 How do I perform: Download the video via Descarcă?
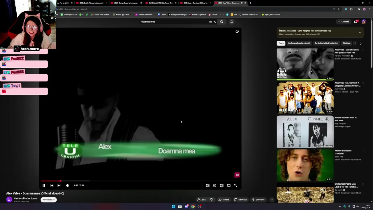258,200
